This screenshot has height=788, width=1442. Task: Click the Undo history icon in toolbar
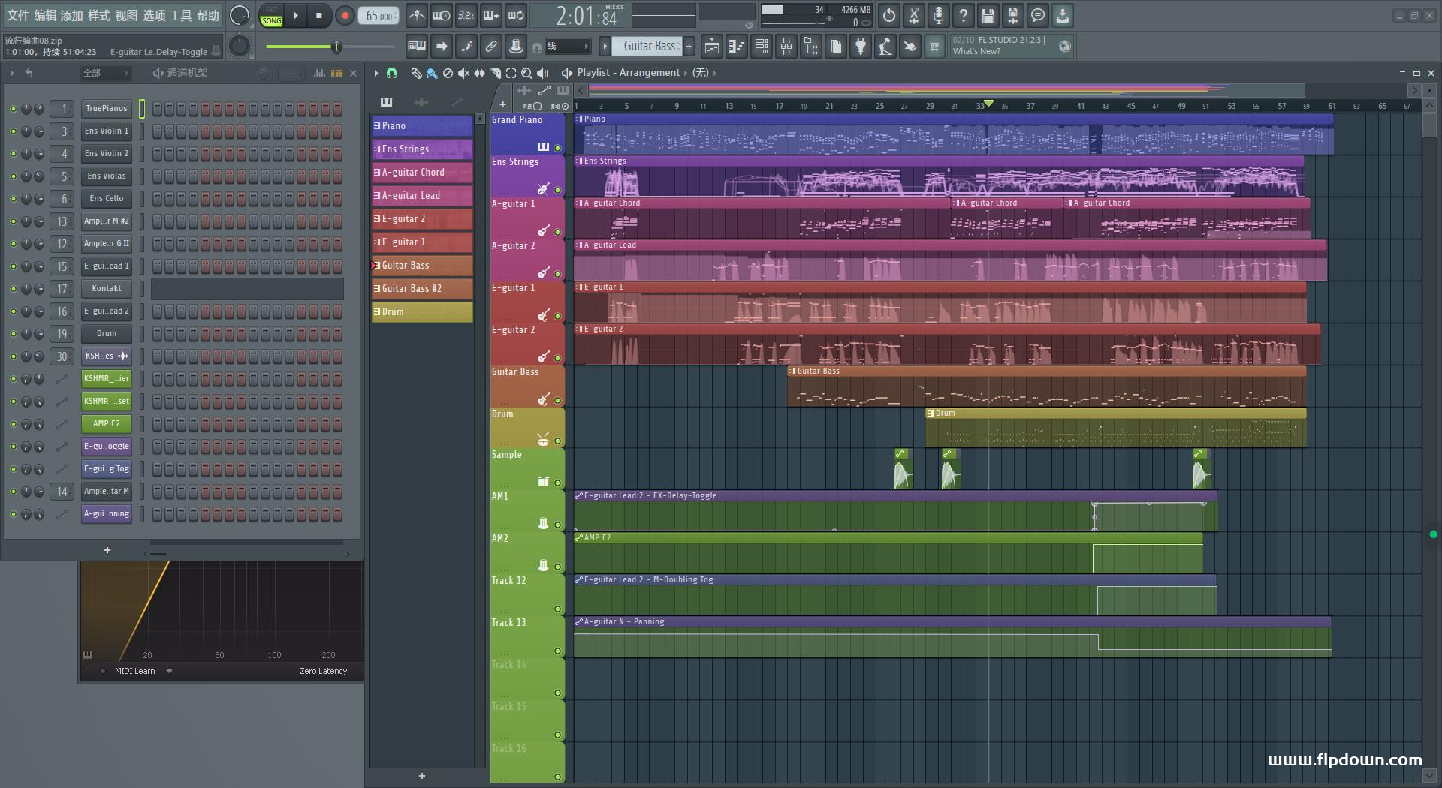click(x=889, y=15)
